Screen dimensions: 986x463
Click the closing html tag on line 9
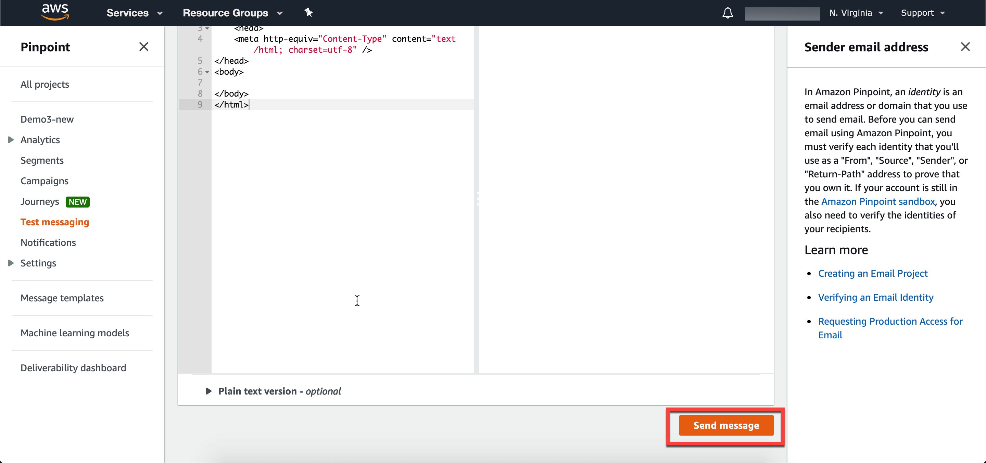231,104
